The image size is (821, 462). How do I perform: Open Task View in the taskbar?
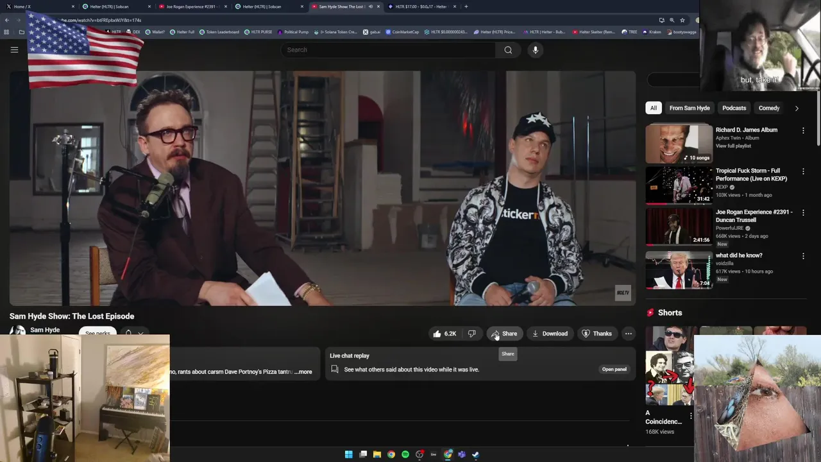coord(363,454)
